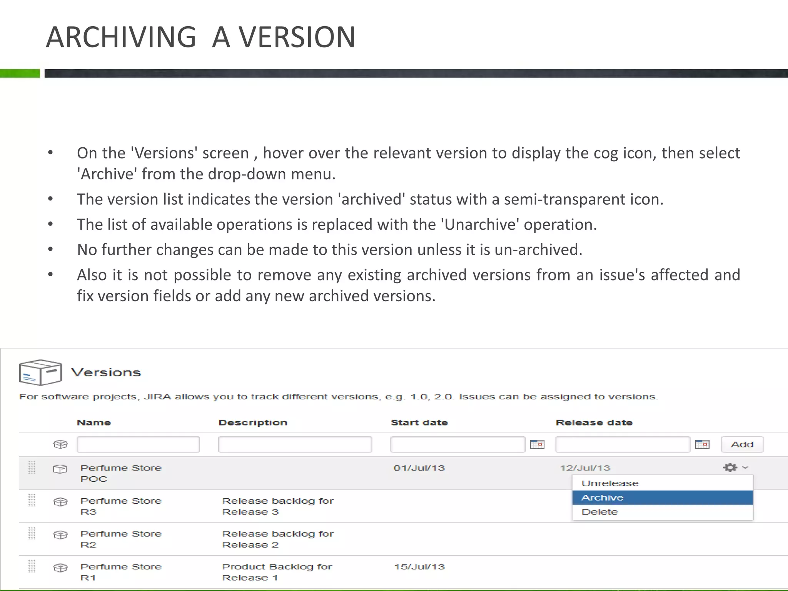
Task: Click the Start date column header
Action: 419,422
